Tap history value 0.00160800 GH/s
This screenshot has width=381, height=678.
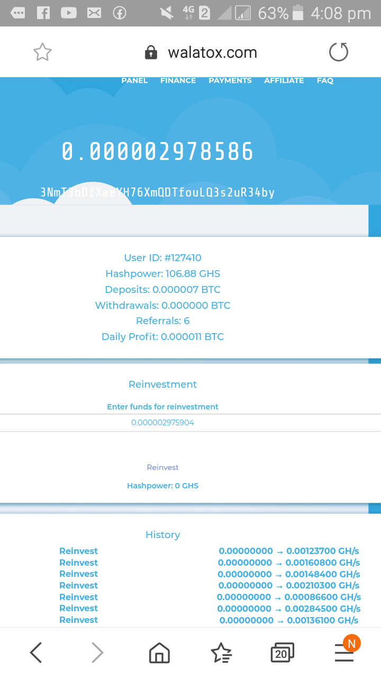[x=323, y=563]
